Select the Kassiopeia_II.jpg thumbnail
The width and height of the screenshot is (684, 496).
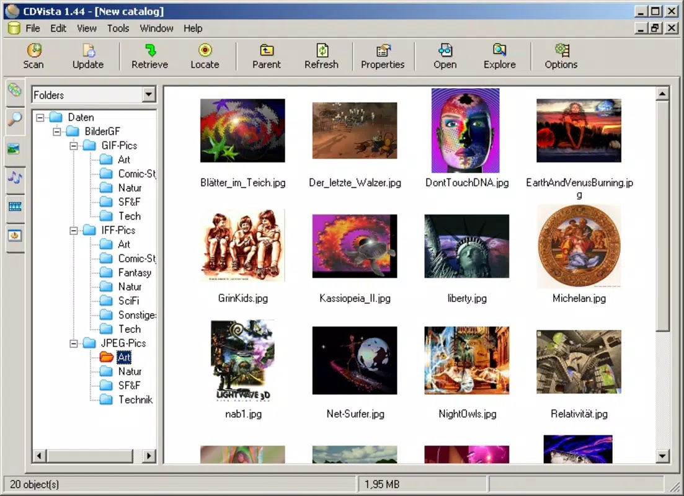(x=355, y=246)
